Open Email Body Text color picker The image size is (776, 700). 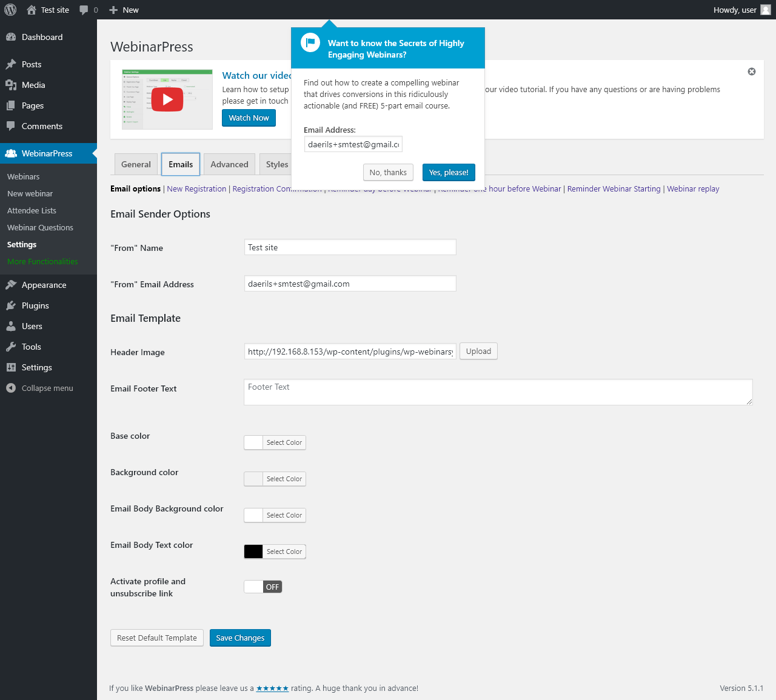point(275,552)
